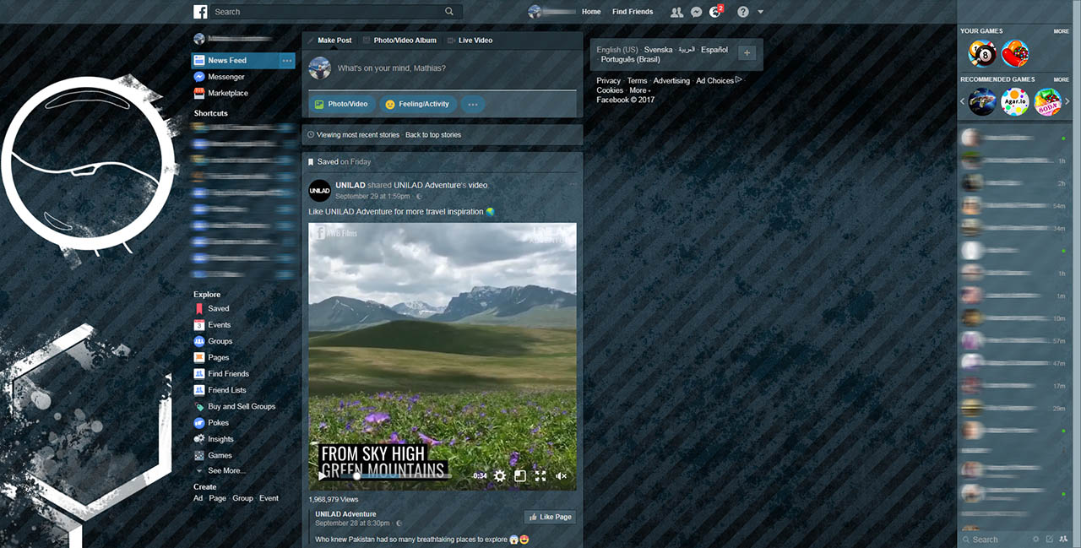The width and height of the screenshot is (1081, 548).
Task: Click the video pop-out mini player icon
Action: click(520, 475)
